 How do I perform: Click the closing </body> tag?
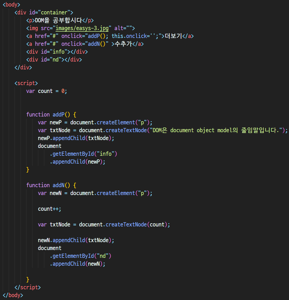point(13,295)
